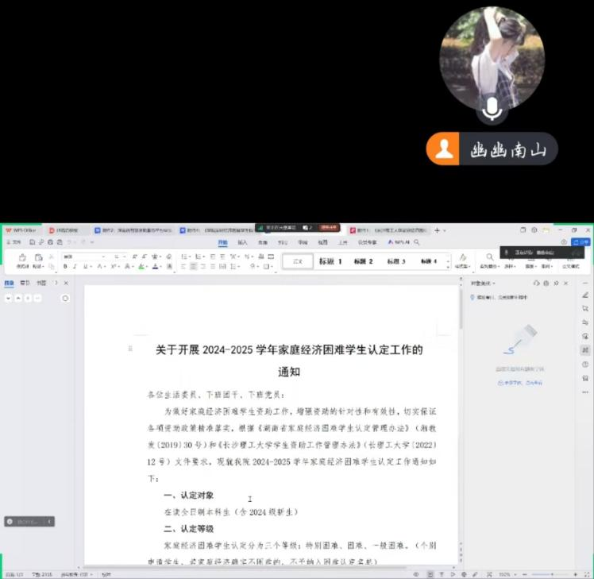Mute the microphone under the avatar
594x579 pixels.
point(492,110)
